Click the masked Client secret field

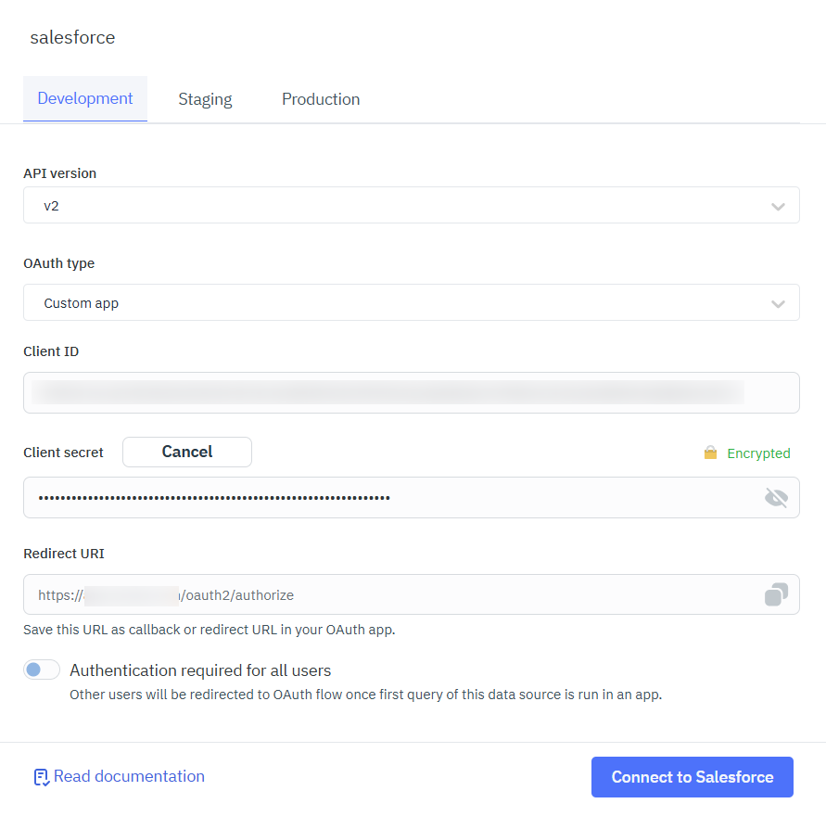[x=371, y=497]
